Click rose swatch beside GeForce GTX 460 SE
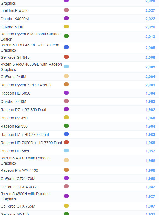Viewport: 159px width, 215px height. pos(66,186)
